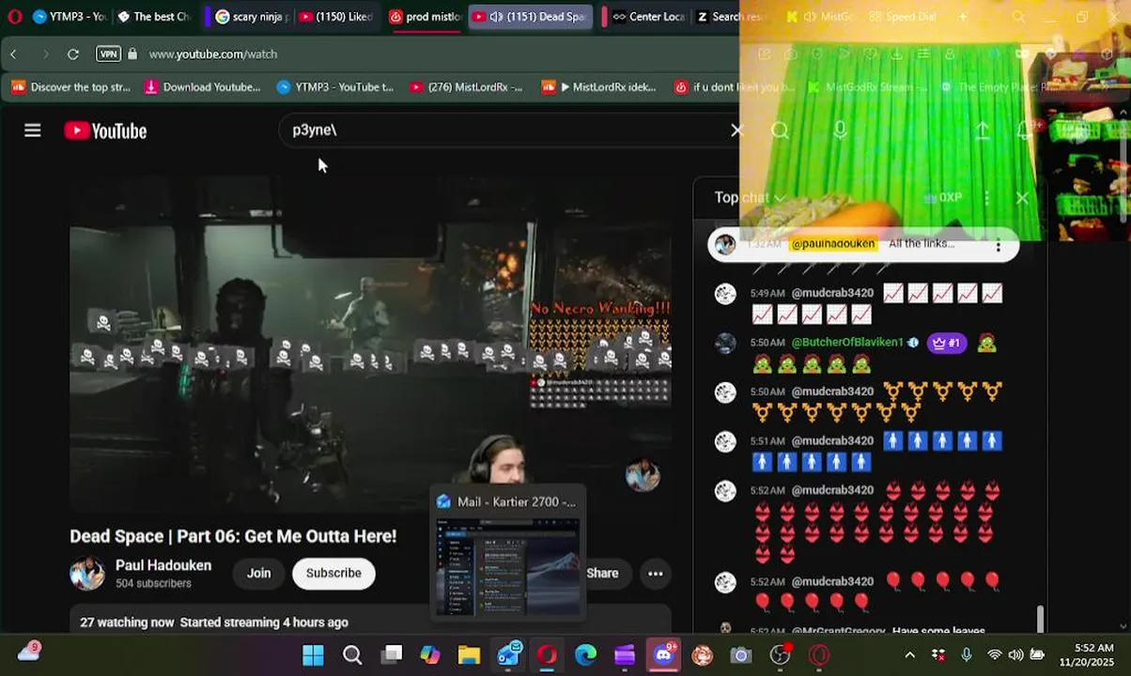Click the Dead Space video player
1131x676 pixels.
pos(370,343)
